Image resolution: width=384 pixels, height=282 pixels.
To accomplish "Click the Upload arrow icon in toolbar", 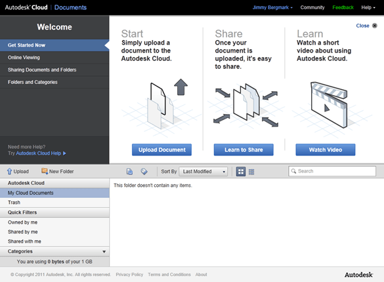I will click(x=9, y=171).
